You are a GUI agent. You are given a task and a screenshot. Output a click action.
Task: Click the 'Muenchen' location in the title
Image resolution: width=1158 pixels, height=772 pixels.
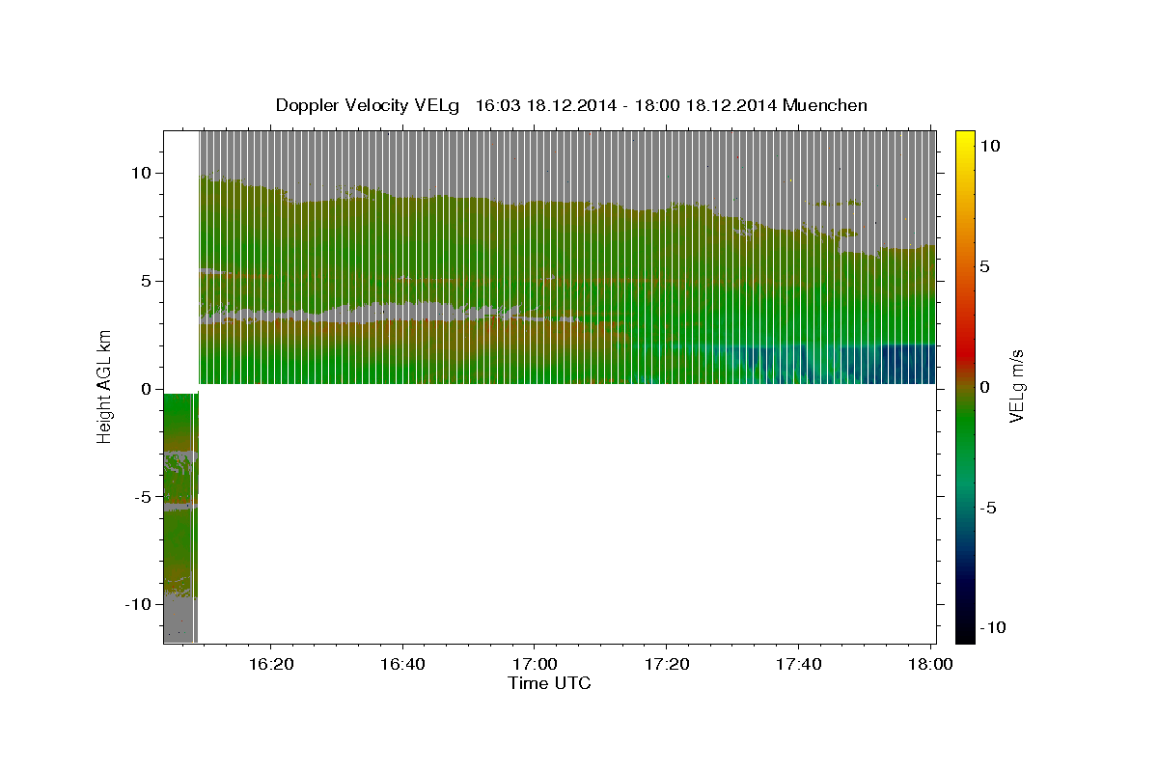pyautogui.click(x=825, y=105)
